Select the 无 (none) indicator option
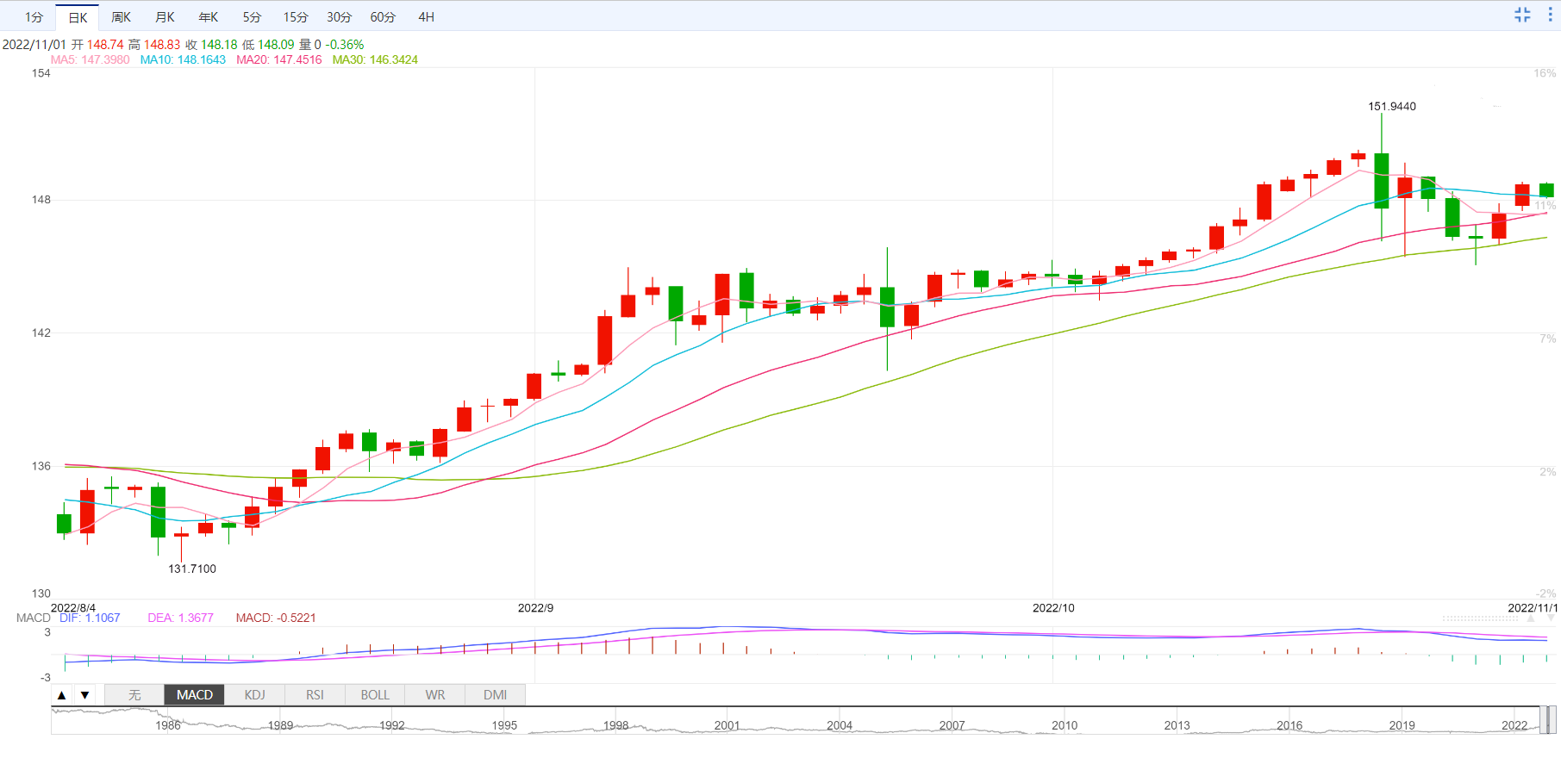This screenshot has width=1561, height=758. coord(134,695)
